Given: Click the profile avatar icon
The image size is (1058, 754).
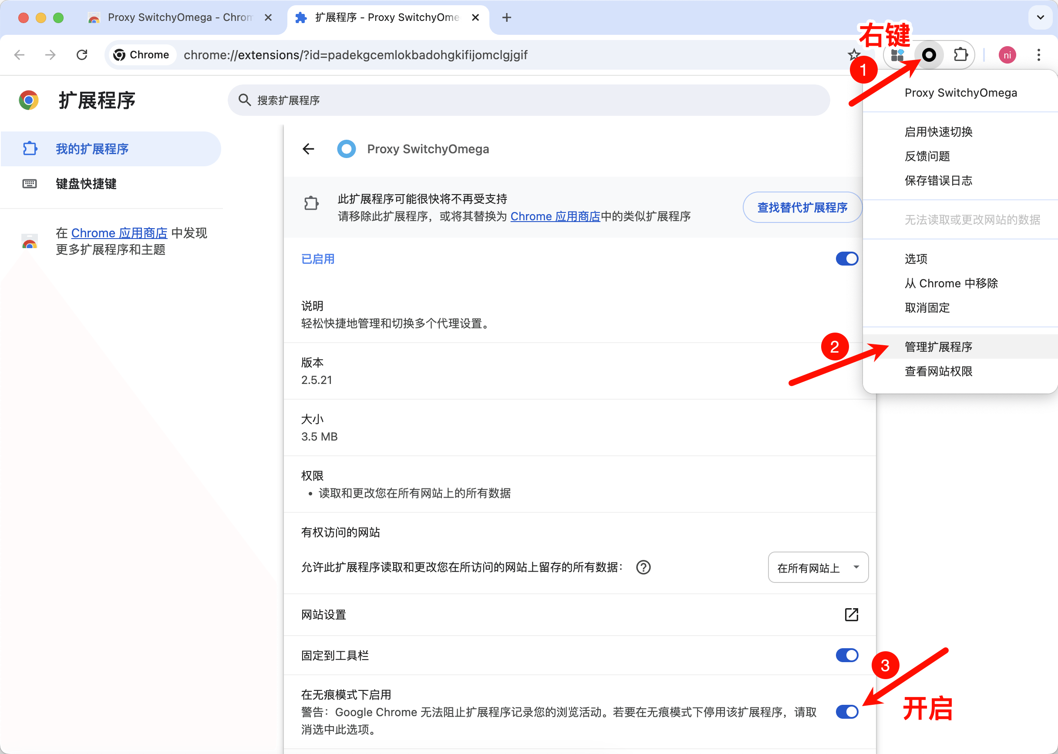Looking at the screenshot, I should click(1007, 55).
